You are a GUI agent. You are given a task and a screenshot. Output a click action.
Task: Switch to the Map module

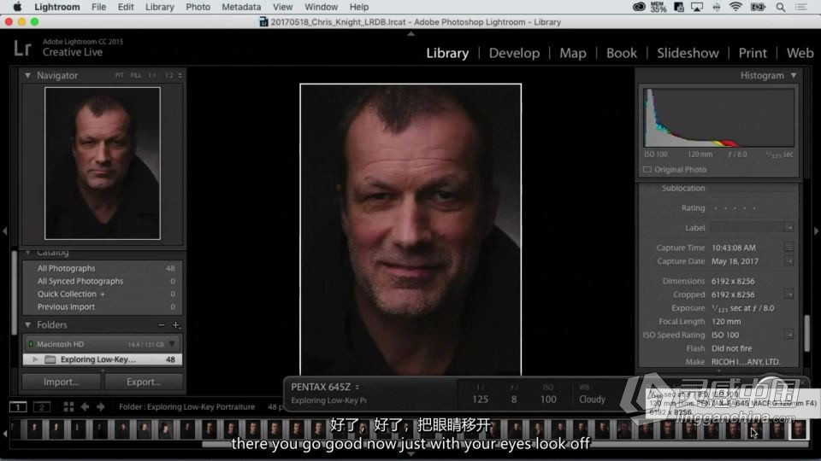click(573, 53)
